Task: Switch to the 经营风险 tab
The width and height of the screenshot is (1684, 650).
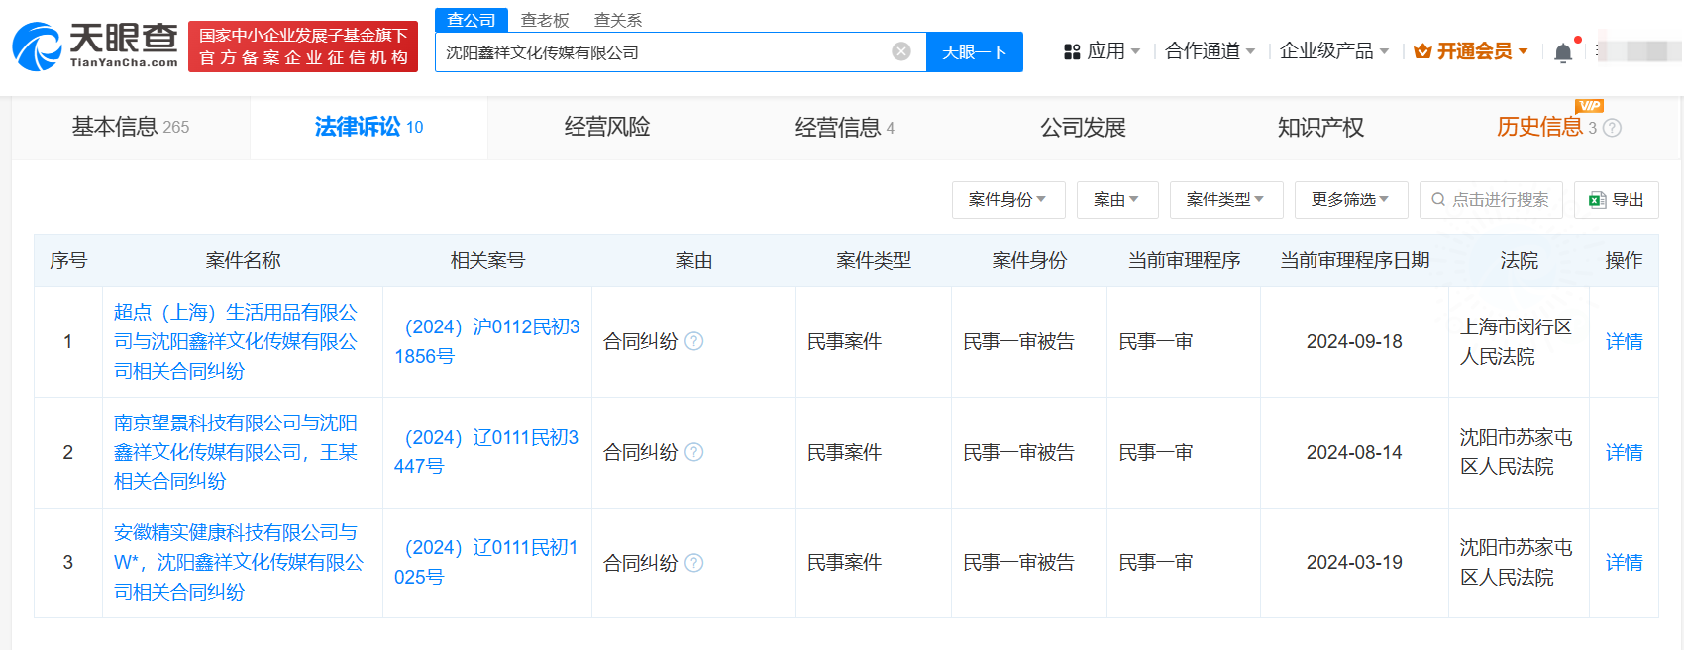Action: 606,127
